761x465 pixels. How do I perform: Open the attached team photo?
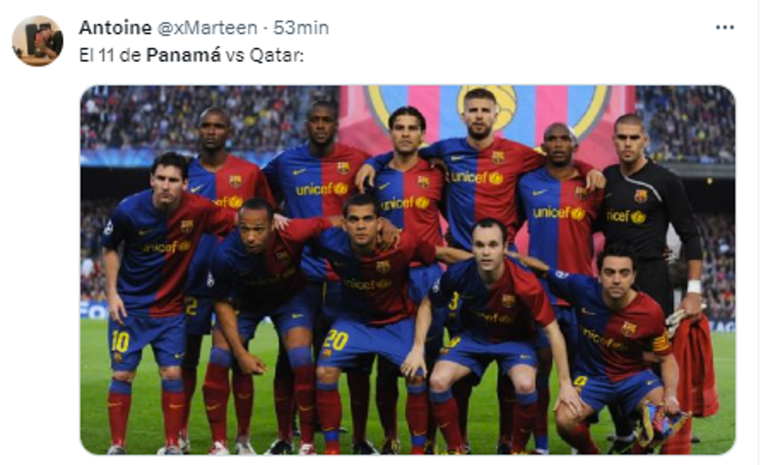[x=407, y=270]
